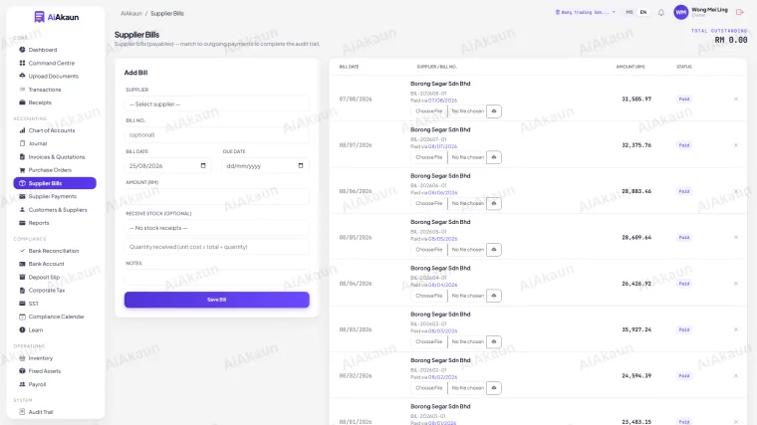Choose File for bill BIL-202606-01

coord(428,203)
